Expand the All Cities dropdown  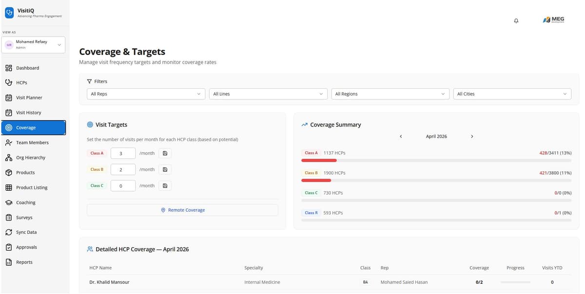point(512,94)
